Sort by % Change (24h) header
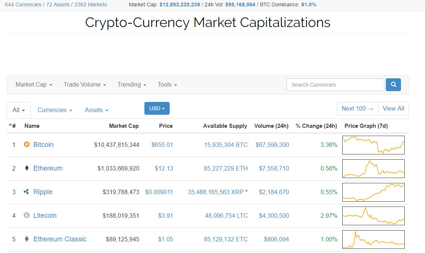This screenshot has height=253, width=425. point(316,126)
